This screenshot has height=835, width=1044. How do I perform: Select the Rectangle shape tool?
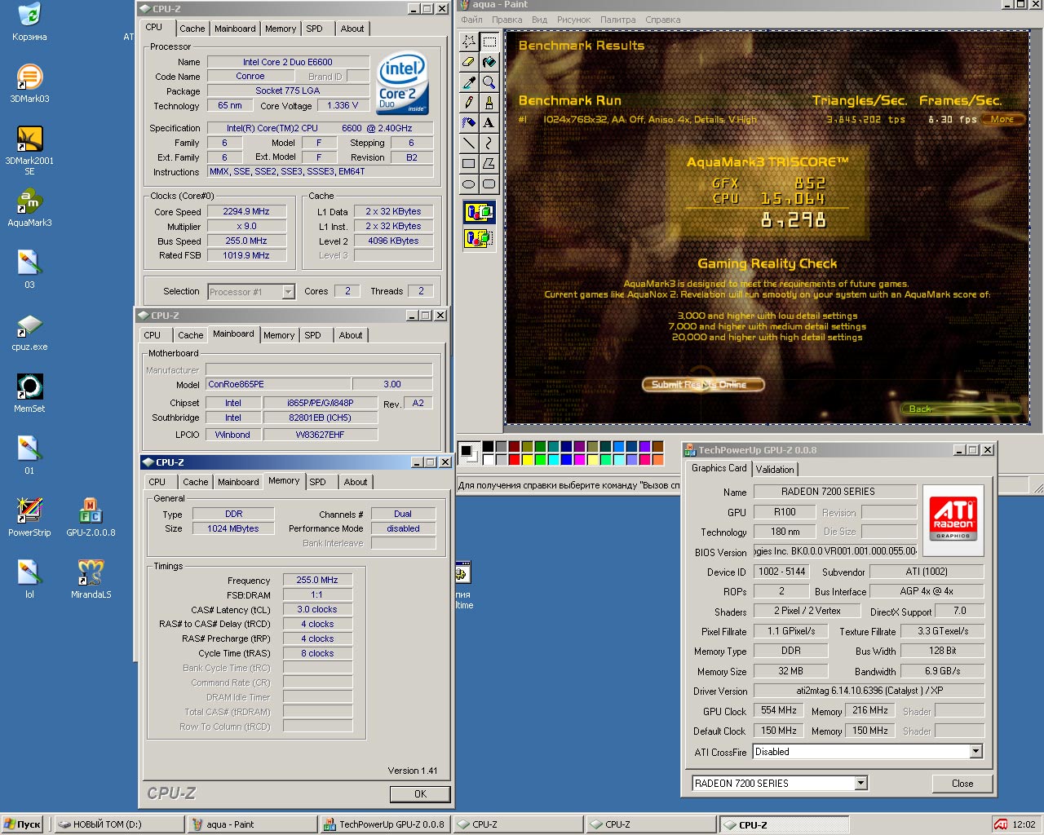tap(469, 163)
